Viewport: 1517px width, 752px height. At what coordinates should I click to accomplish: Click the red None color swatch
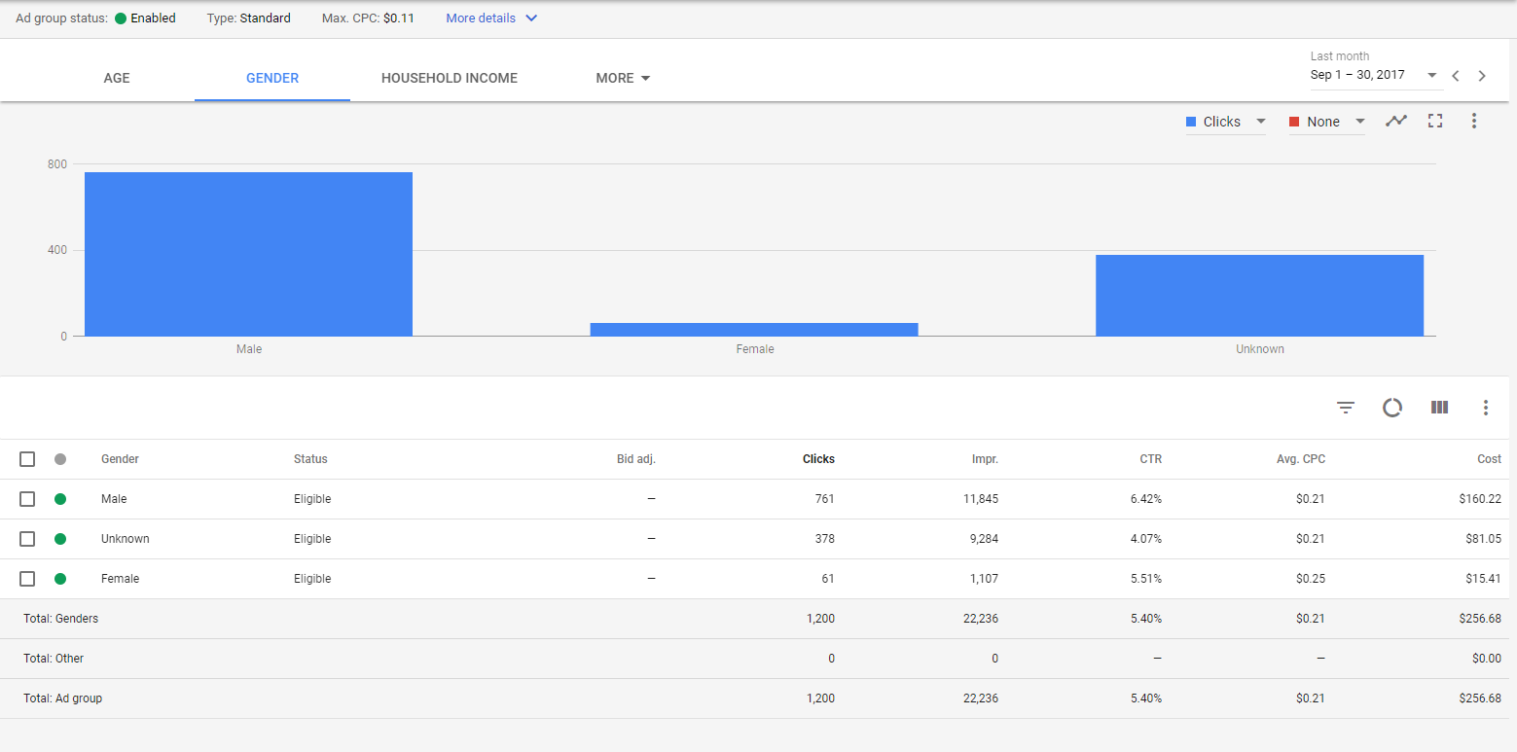[x=1294, y=122]
